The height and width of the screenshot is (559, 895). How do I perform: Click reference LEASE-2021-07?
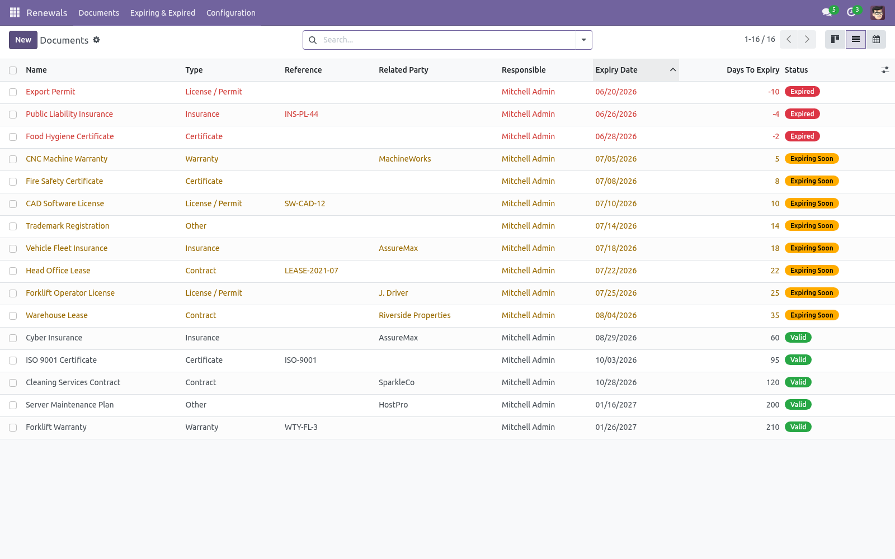click(312, 271)
